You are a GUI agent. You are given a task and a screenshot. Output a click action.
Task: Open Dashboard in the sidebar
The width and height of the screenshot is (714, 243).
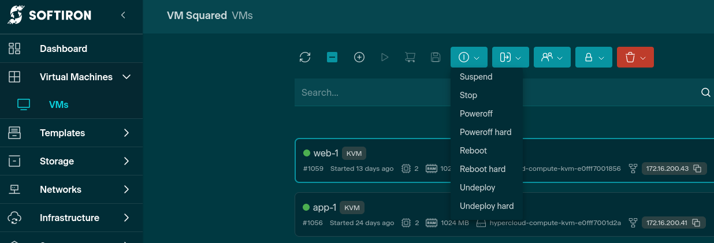click(x=64, y=48)
